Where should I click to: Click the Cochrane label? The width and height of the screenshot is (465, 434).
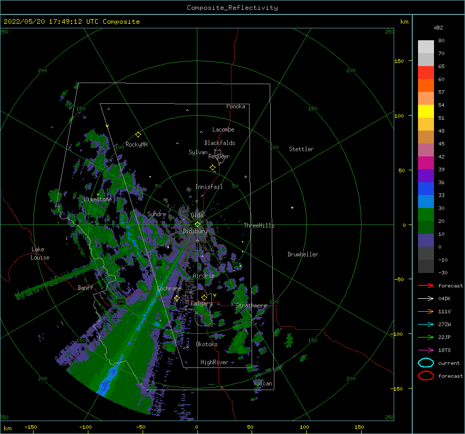click(x=169, y=288)
